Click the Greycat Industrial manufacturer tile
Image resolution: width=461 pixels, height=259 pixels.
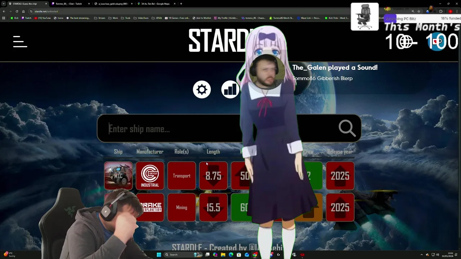pos(150,176)
